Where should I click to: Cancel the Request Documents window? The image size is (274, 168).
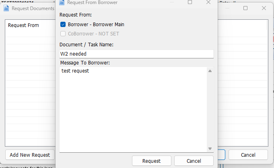(x=248, y=155)
